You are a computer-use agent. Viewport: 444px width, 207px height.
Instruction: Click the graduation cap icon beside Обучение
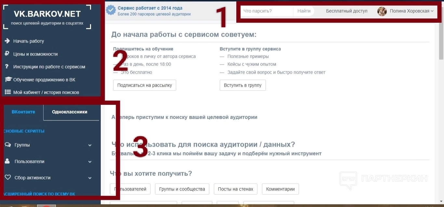tap(8, 79)
